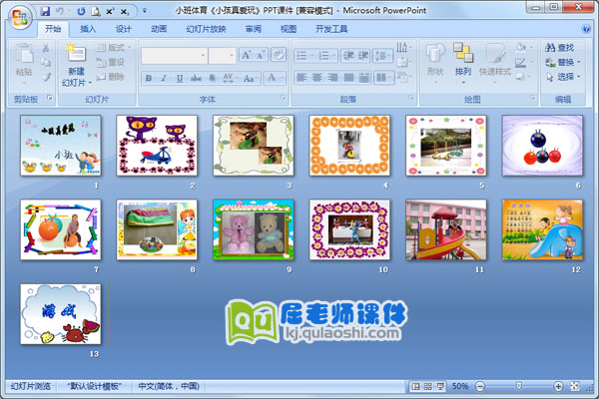
Task: Toggle align text right
Action: pyautogui.click(x=332, y=78)
